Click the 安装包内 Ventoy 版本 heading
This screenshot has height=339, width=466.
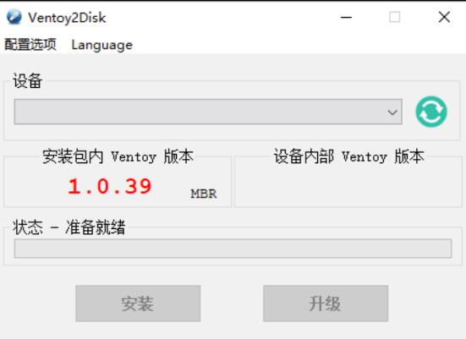point(118,156)
